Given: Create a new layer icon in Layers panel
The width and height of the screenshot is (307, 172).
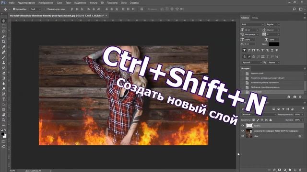Looking at the screenshot, I should click(x=295, y=170).
